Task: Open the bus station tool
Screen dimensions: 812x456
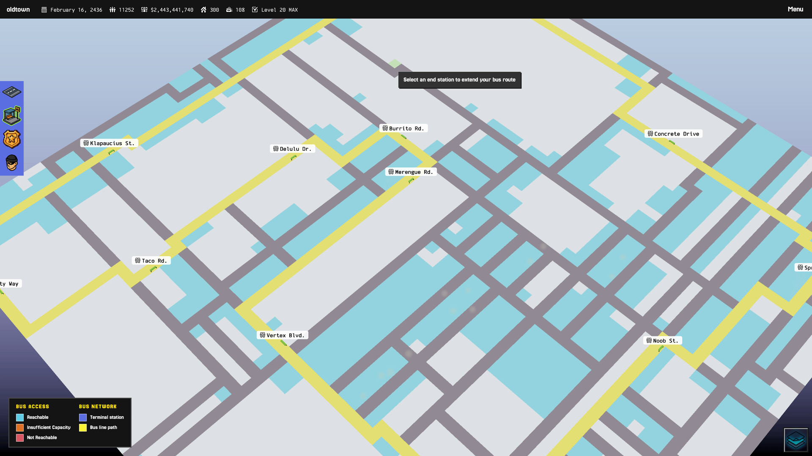Action: click(11, 115)
